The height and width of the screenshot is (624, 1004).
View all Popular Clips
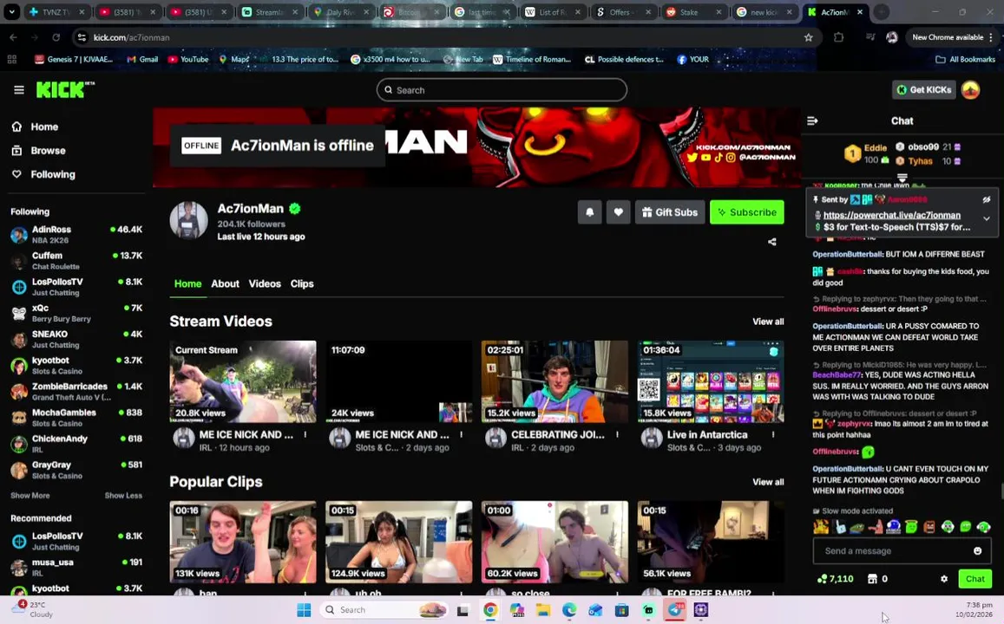click(768, 482)
